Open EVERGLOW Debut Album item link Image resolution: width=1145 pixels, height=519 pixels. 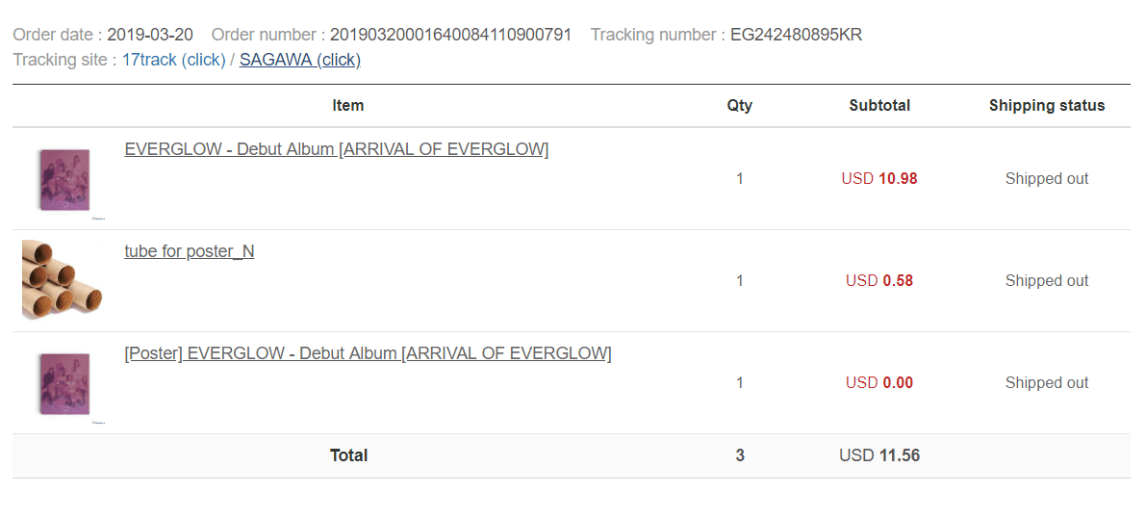[x=337, y=149]
